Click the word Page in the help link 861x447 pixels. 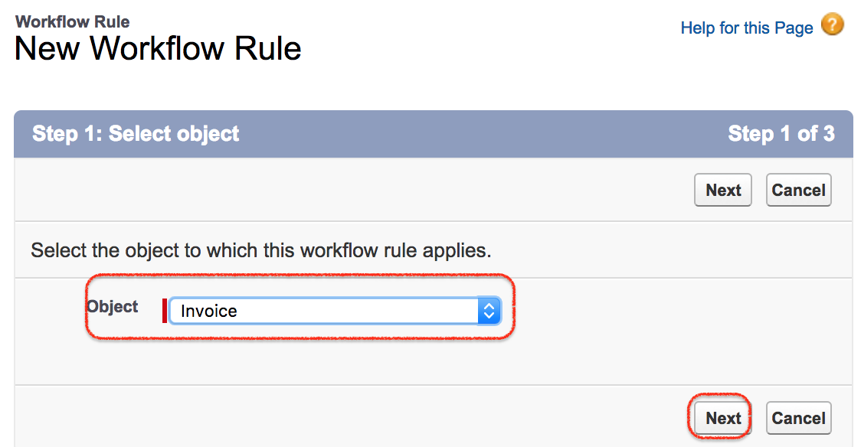pos(794,28)
